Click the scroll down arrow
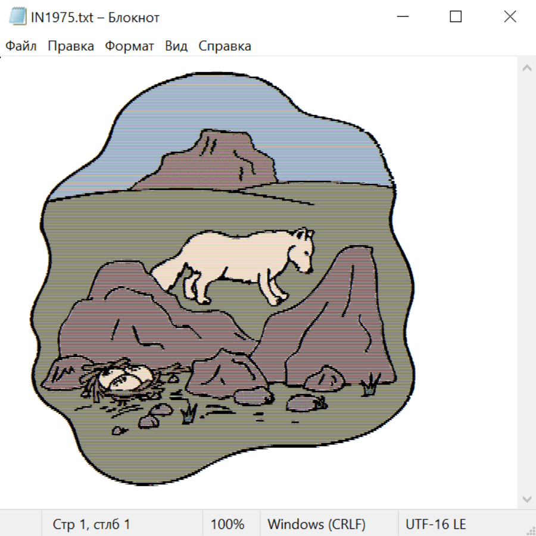The height and width of the screenshot is (536, 536). (x=526, y=498)
